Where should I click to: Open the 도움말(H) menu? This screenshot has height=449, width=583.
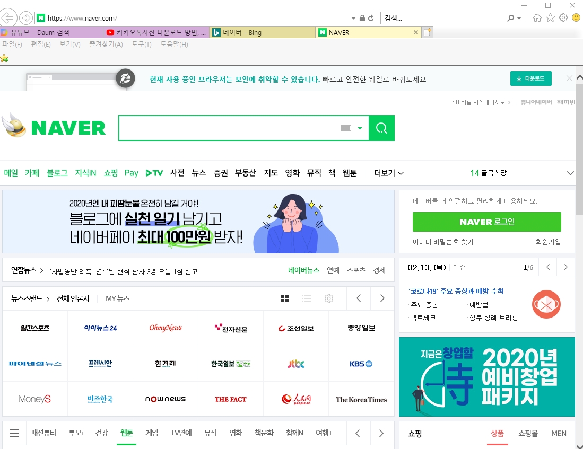tap(174, 44)
